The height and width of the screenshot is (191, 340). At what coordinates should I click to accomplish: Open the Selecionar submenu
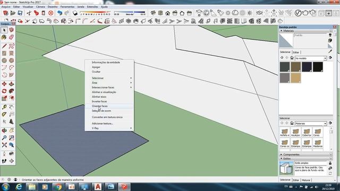pyautogui.click(x=109, y=78)
